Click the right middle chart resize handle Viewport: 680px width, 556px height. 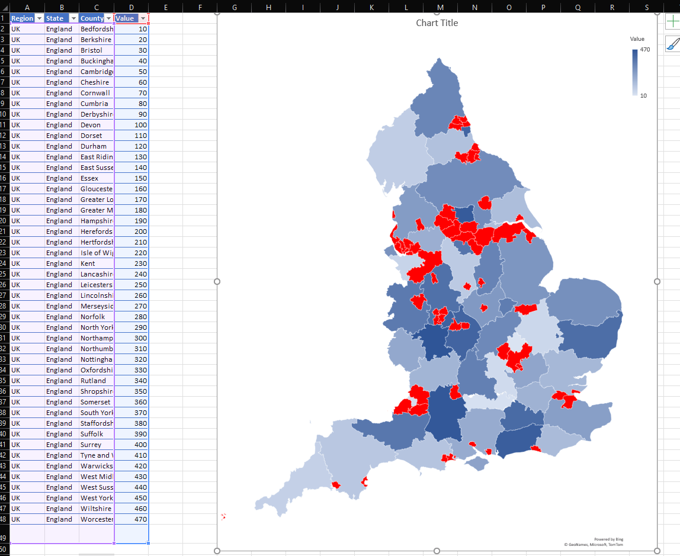657,282
